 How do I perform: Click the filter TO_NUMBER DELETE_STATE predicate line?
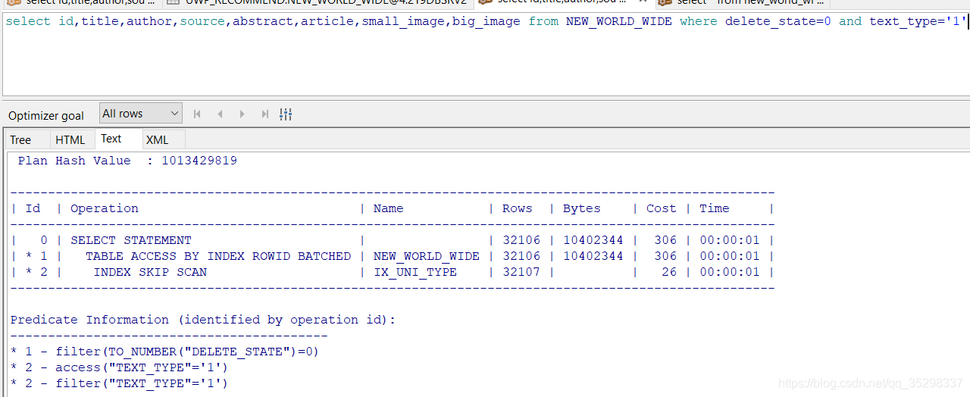point(164,352)
